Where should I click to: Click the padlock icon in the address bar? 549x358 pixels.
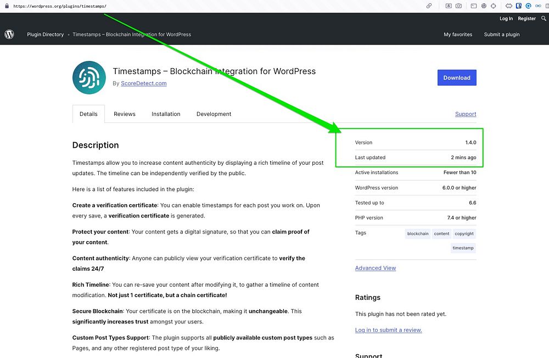point(7,6)
